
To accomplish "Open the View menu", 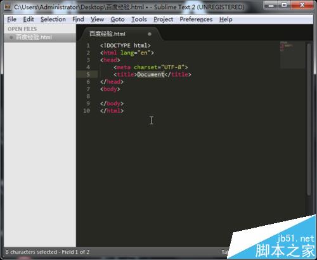I will pos(97,20).
